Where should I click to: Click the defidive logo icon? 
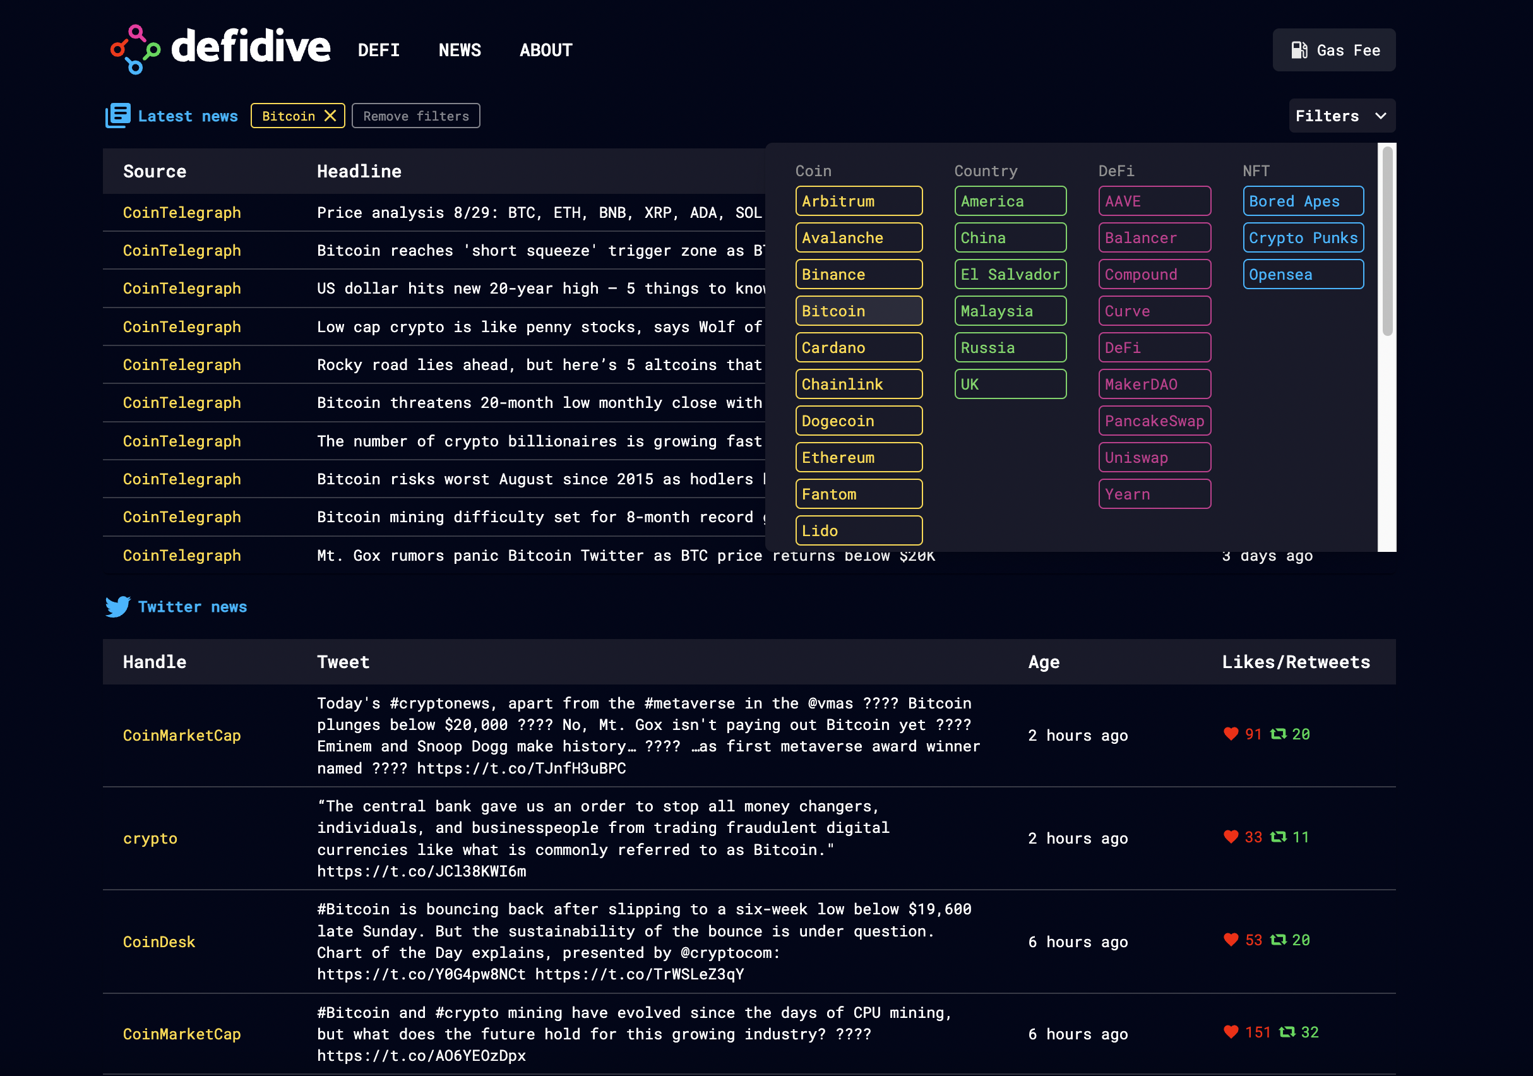pos(135,49)
